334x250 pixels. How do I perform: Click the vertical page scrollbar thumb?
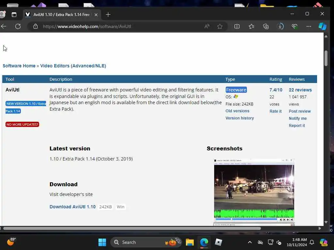pos(326,58)
